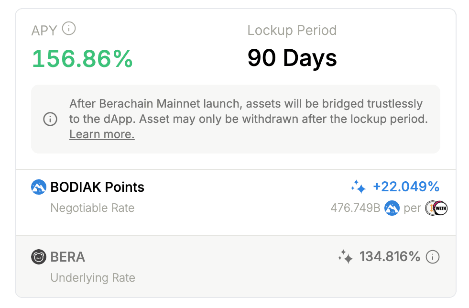Select the BERA row title
This screenshot has width=469, height=308.
pos(67,257)
